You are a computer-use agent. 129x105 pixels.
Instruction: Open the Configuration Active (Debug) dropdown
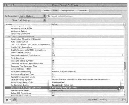click(x=32, y=16)
